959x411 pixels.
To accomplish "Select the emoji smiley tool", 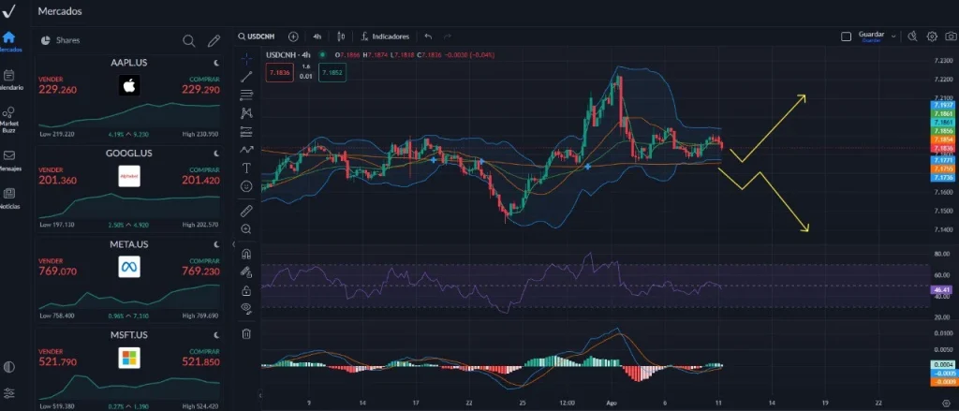I will pos(246,186).
